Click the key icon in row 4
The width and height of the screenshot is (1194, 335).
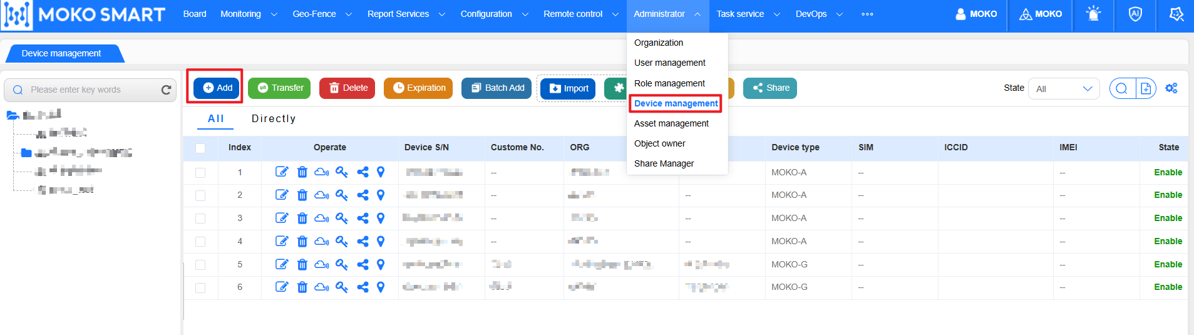pos(342,241)
